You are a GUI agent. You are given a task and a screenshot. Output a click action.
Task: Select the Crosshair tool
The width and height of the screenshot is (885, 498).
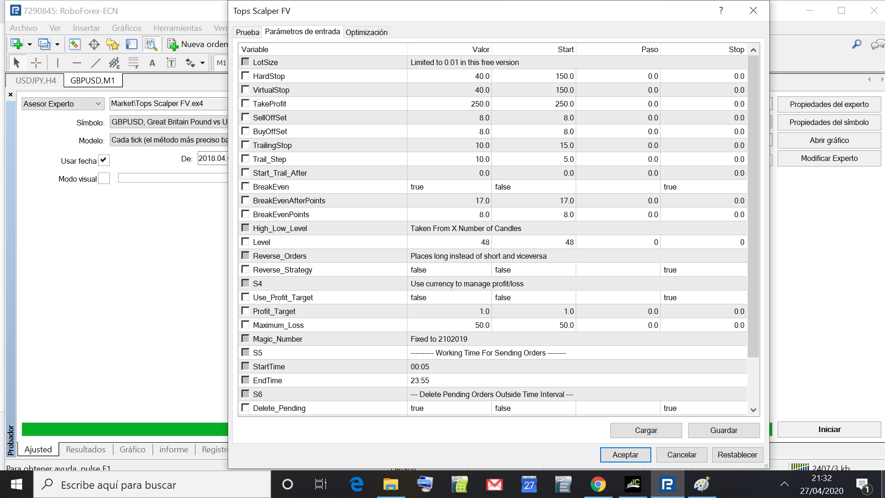(36, 63)
